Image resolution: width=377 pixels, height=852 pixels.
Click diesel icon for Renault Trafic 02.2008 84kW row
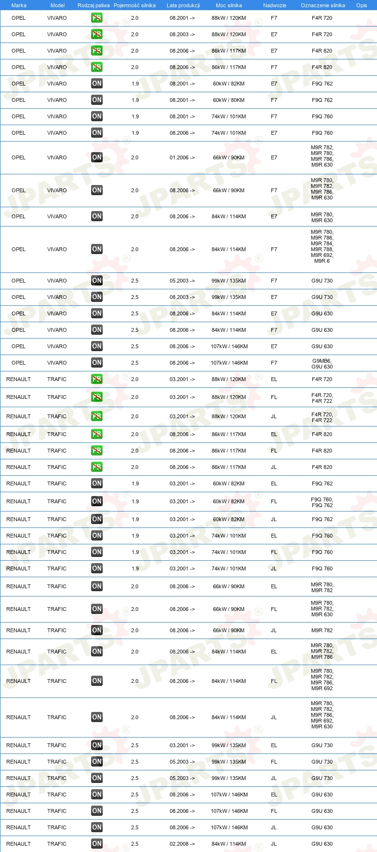click(x=97, y=844)
